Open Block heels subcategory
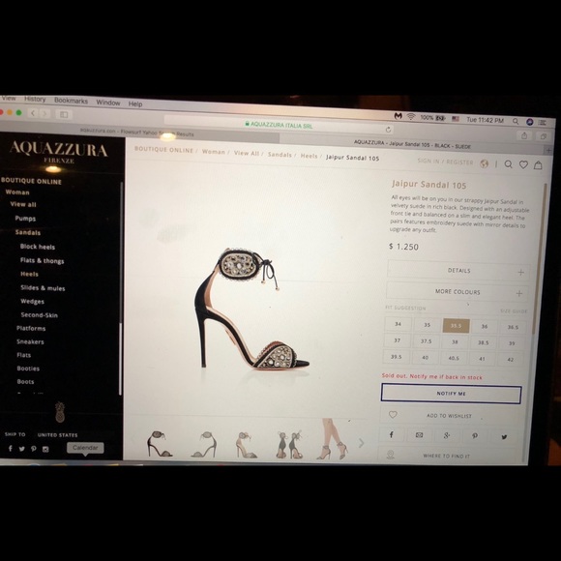Image resolution: width=561 pixels, height=561 pixels. pyautogui.click(x=38, y=247)
